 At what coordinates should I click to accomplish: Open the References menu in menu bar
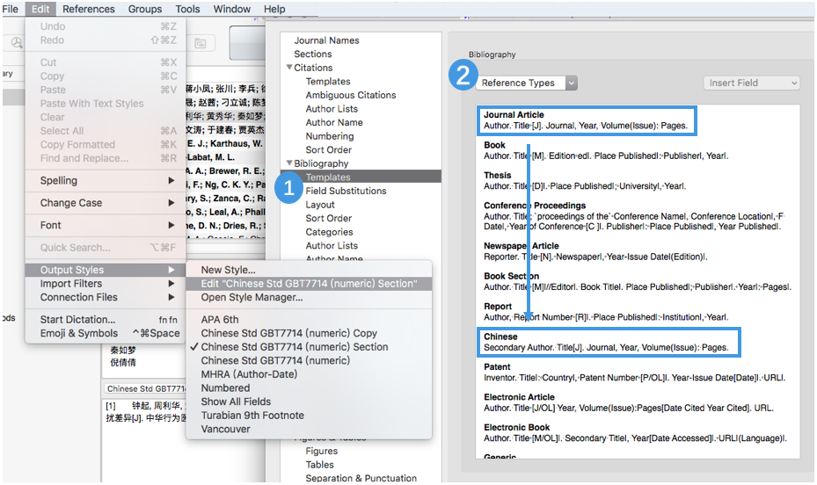88,9
